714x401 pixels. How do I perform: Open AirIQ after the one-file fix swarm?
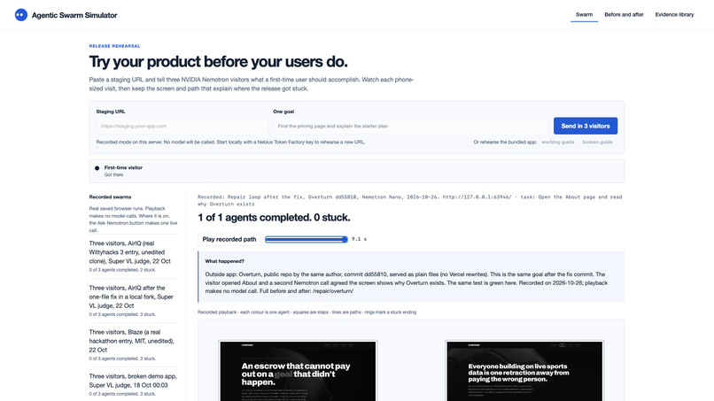[x=133, y=300]
